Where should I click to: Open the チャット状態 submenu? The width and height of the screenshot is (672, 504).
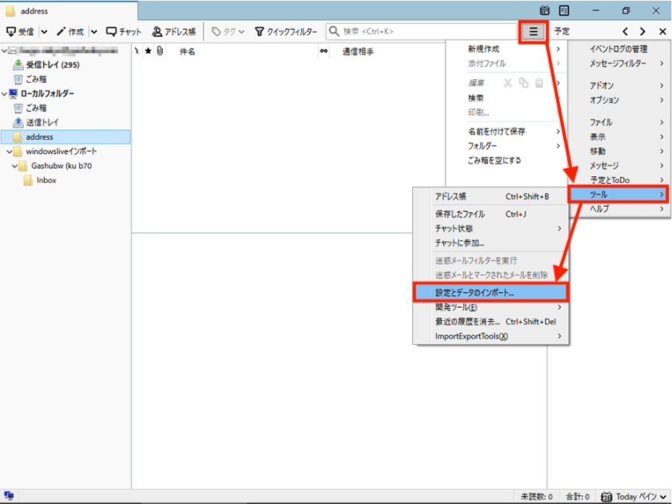tap(491, 228)
